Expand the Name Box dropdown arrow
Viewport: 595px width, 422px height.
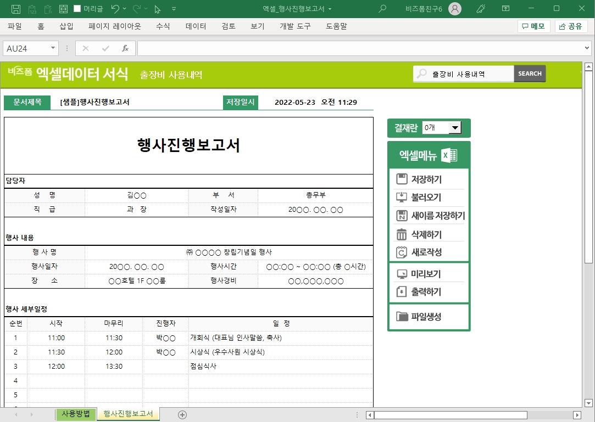53,48
